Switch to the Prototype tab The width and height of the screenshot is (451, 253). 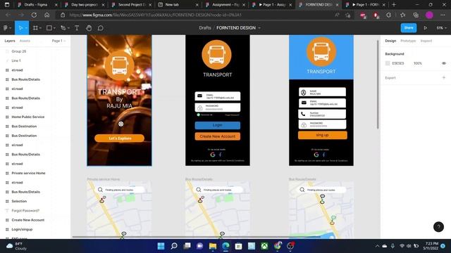point(408,41)
